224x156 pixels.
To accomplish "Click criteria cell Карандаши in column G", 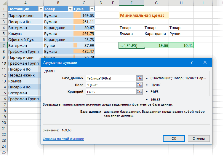I will pos(156,34).
